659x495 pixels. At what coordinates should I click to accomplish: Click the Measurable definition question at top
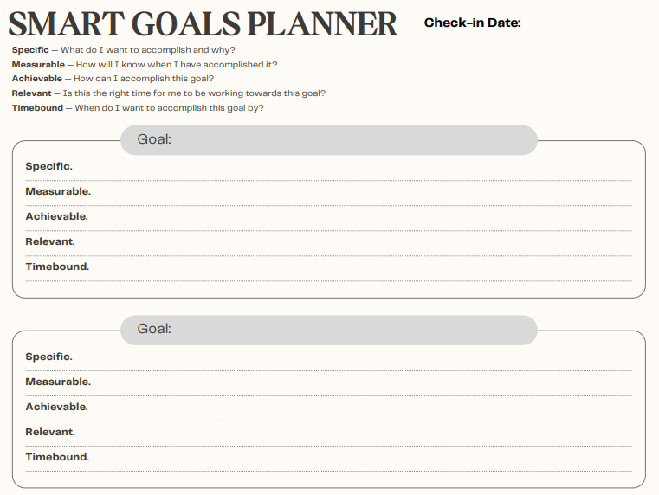click(x=177, y=65)
